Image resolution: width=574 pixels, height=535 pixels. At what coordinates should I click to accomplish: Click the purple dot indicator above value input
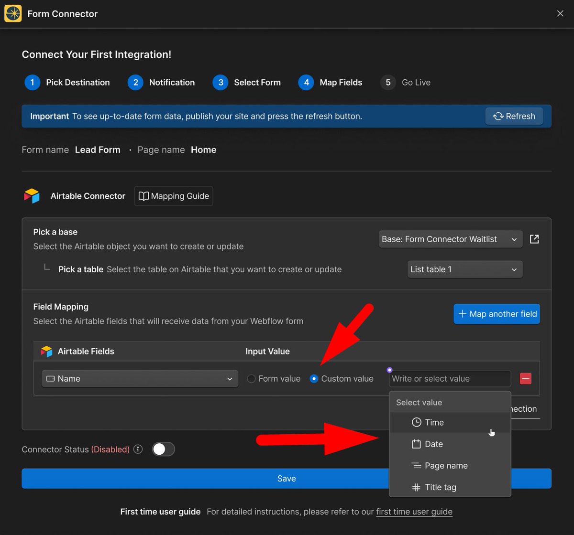[x=389, y=370]
